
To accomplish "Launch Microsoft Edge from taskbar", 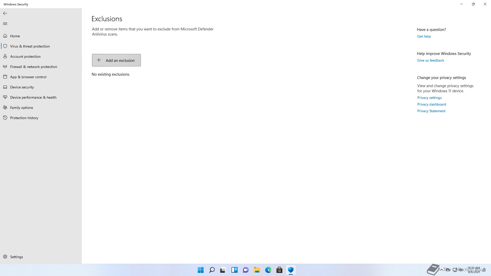I will click(x=268, y=270).
